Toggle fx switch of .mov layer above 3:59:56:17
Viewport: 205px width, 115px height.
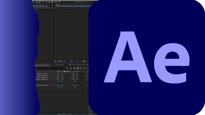63,85
